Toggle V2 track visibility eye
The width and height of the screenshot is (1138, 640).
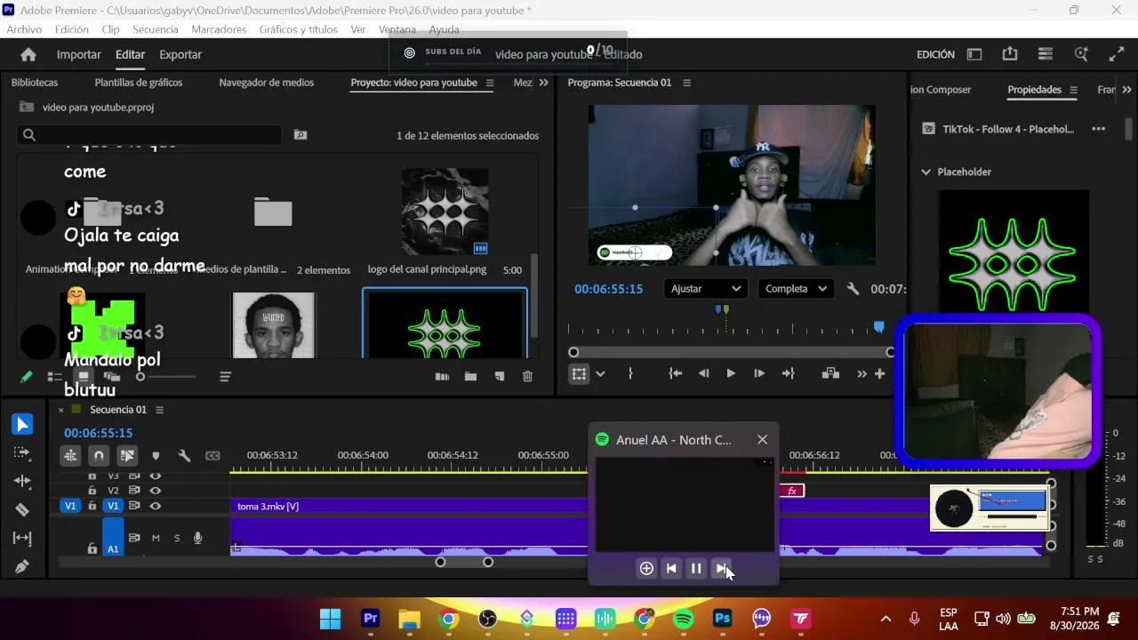[156, 490]
